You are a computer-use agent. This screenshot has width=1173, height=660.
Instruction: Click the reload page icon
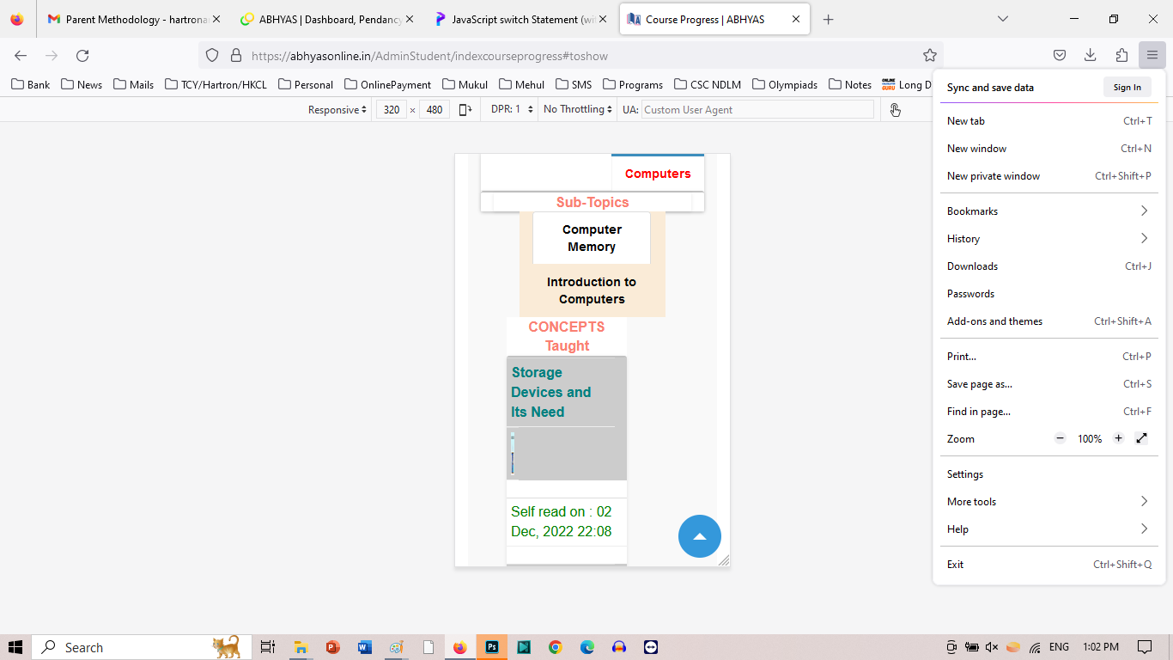click(82, 56)
